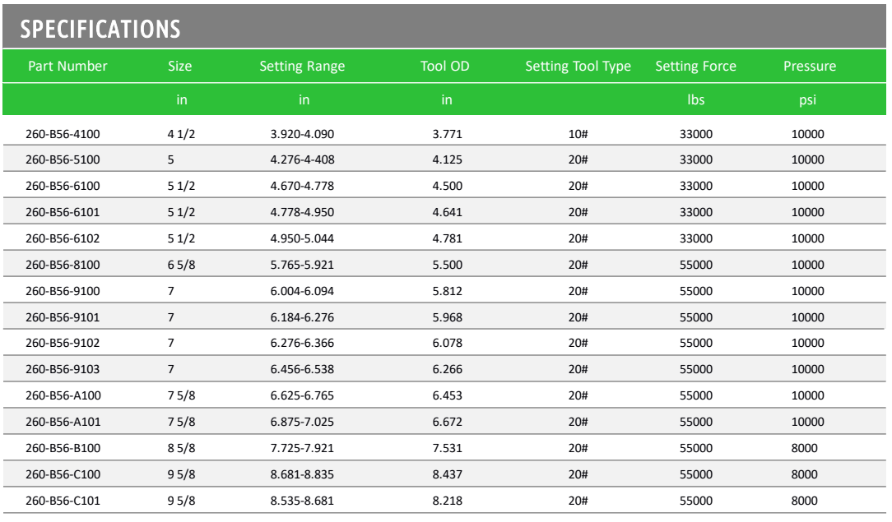The width and height of the screenshot is (892, 522).
Task: Click Tool OD value 4.641
Action: tap(447, 212)
